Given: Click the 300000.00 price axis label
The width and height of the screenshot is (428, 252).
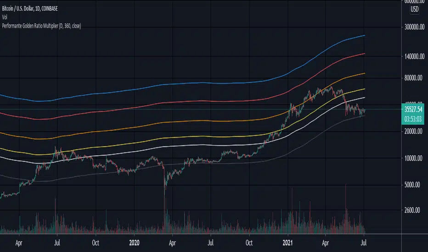Looking at the screenshot, I should tap(414, 27).
